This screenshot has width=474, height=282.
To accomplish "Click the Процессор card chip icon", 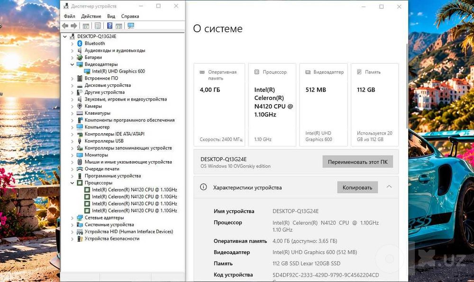I will coord(256,72).
